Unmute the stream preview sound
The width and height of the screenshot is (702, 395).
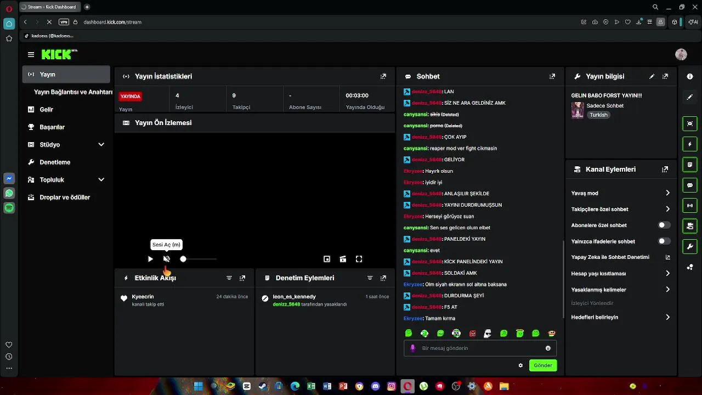(167, 259)
